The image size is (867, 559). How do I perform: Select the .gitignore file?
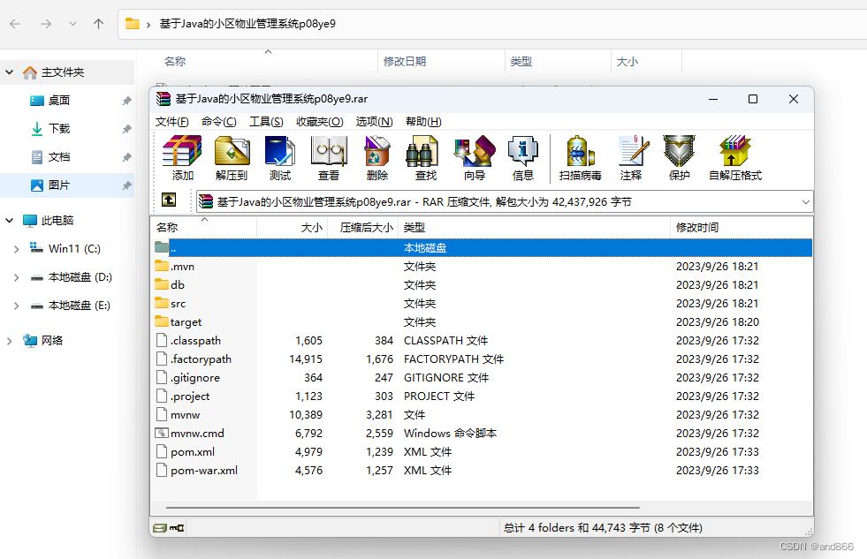(x=482, y=378)
